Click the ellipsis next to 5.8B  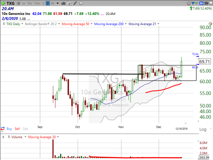pos(28,19)
